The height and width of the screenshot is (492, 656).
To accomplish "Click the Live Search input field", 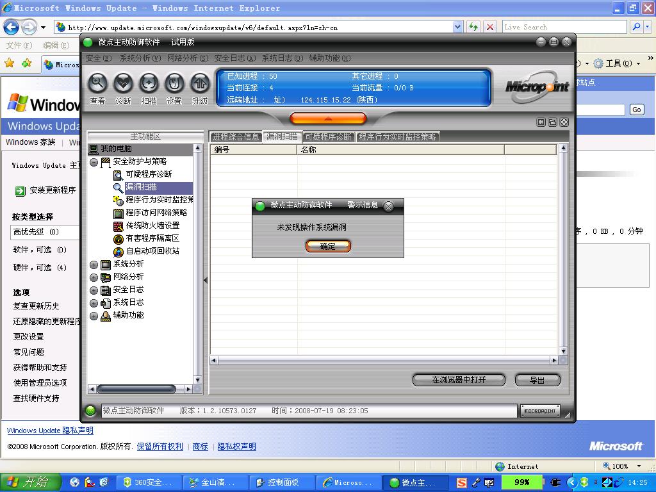I will coord(564,27).
